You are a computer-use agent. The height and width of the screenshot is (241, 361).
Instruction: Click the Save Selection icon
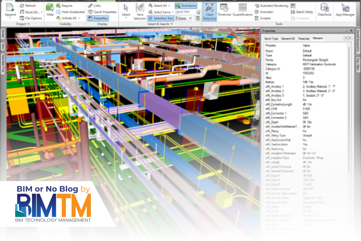140,8
